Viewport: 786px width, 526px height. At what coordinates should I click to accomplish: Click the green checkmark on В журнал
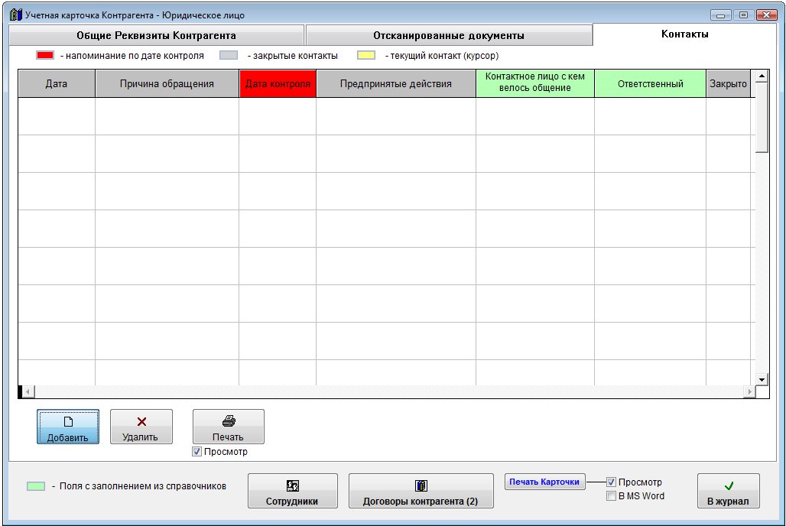(x=729, y=485)
